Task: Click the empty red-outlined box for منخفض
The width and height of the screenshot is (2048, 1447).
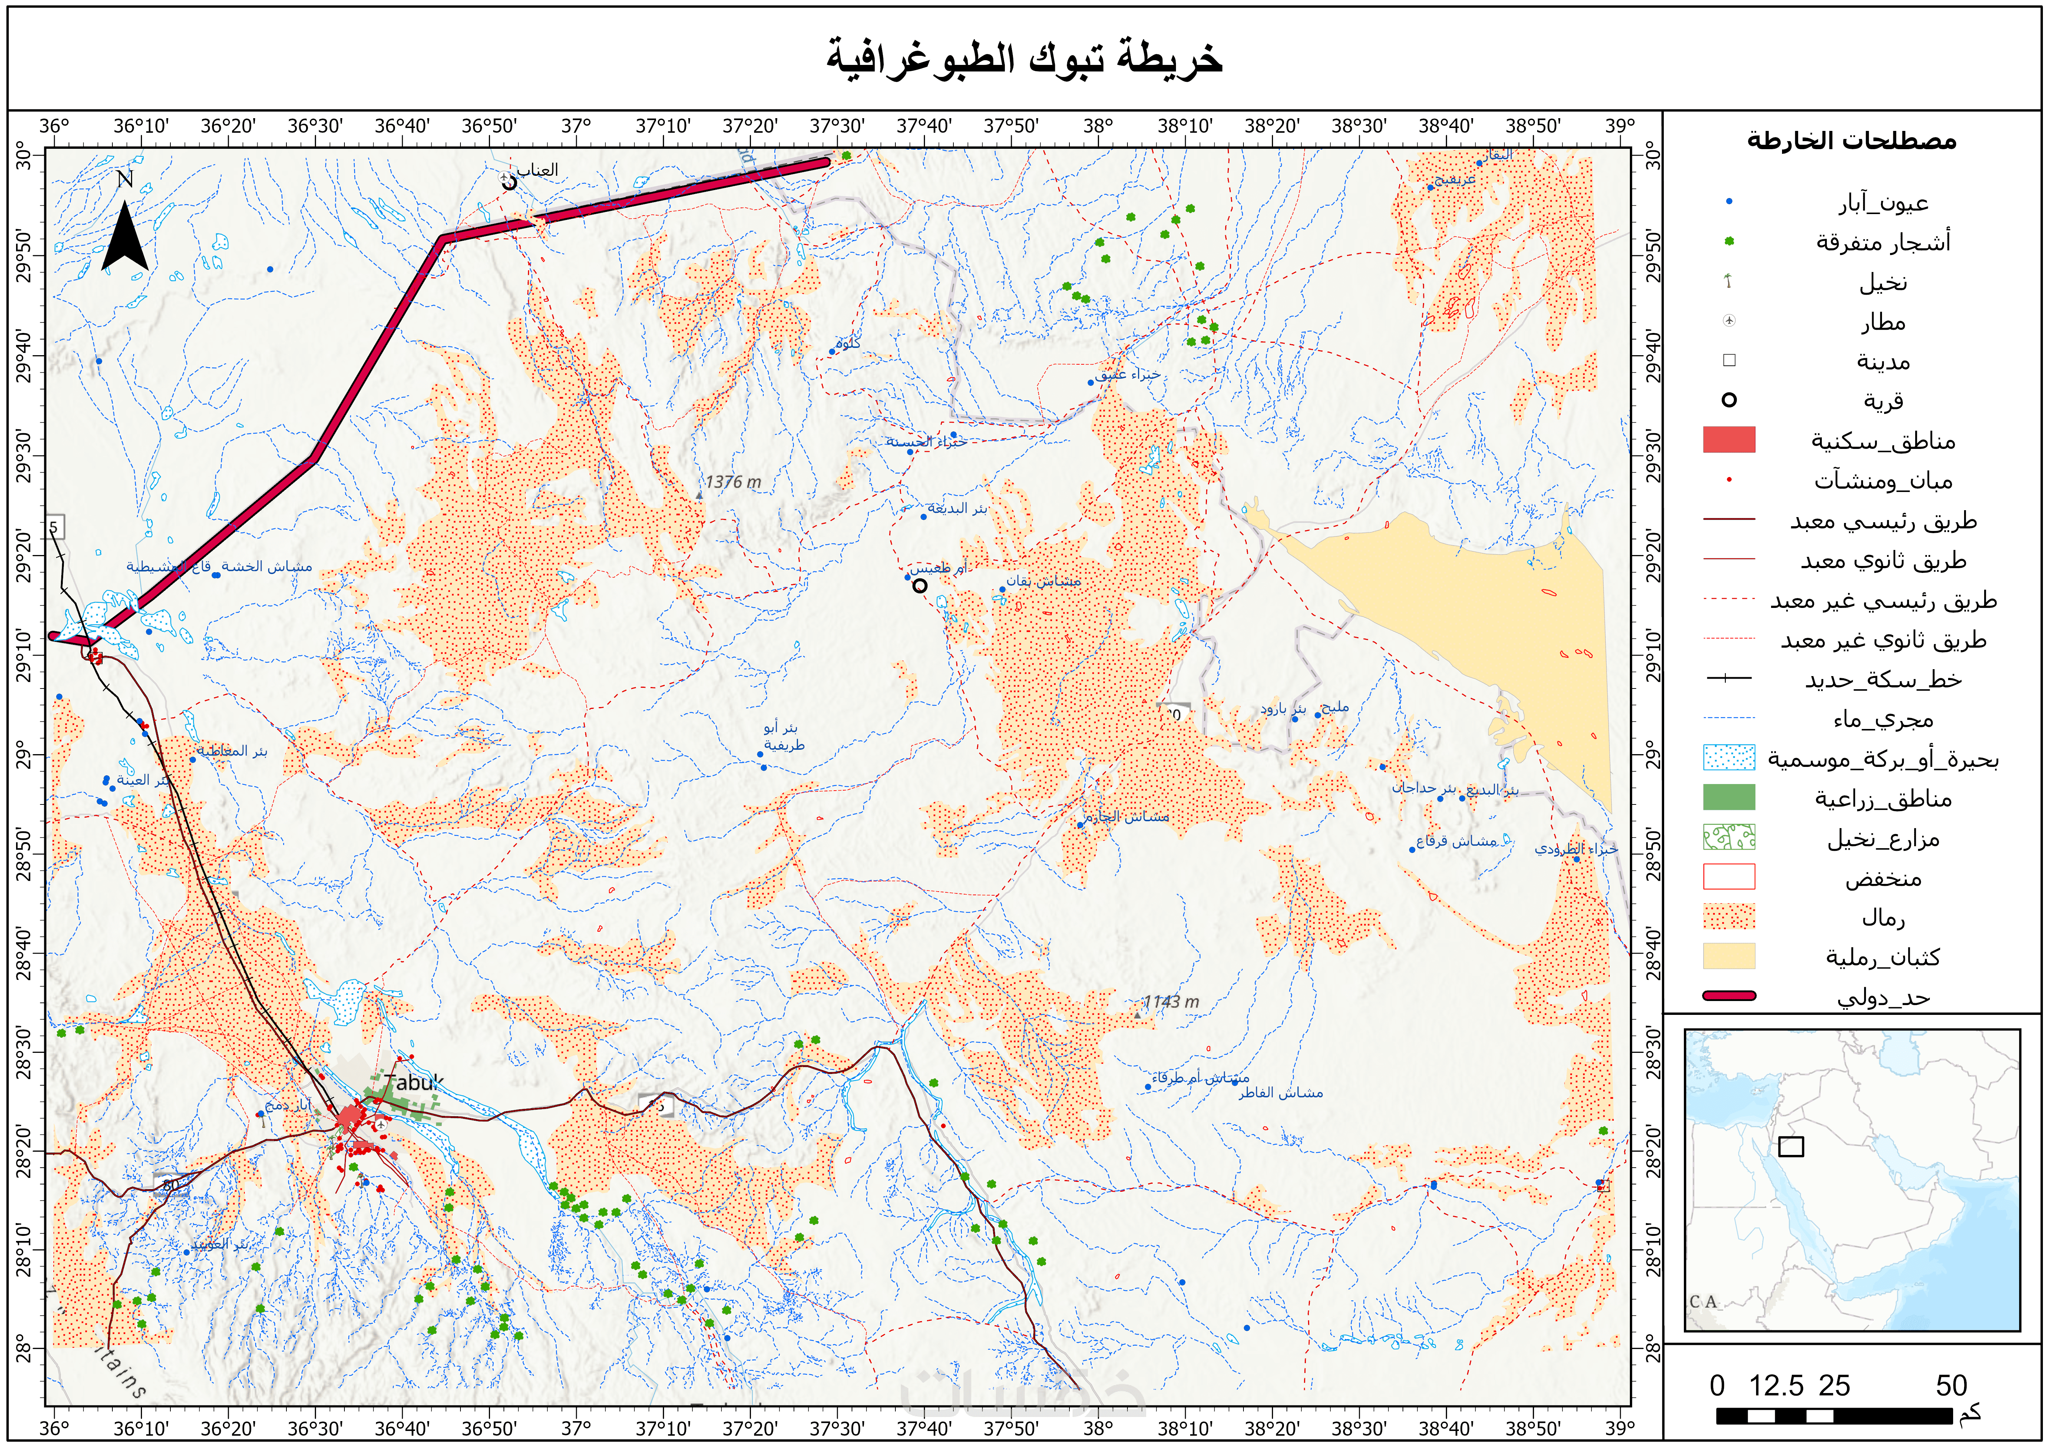Action: [x=1729, y=876]
